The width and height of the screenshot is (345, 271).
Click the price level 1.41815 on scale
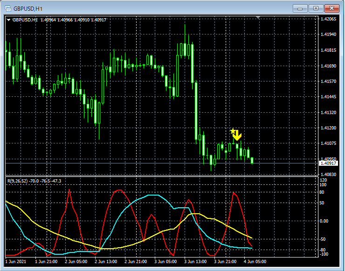(329, 50)
